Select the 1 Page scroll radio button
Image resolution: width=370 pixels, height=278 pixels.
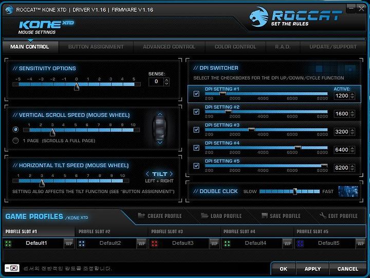coord(15,141)
